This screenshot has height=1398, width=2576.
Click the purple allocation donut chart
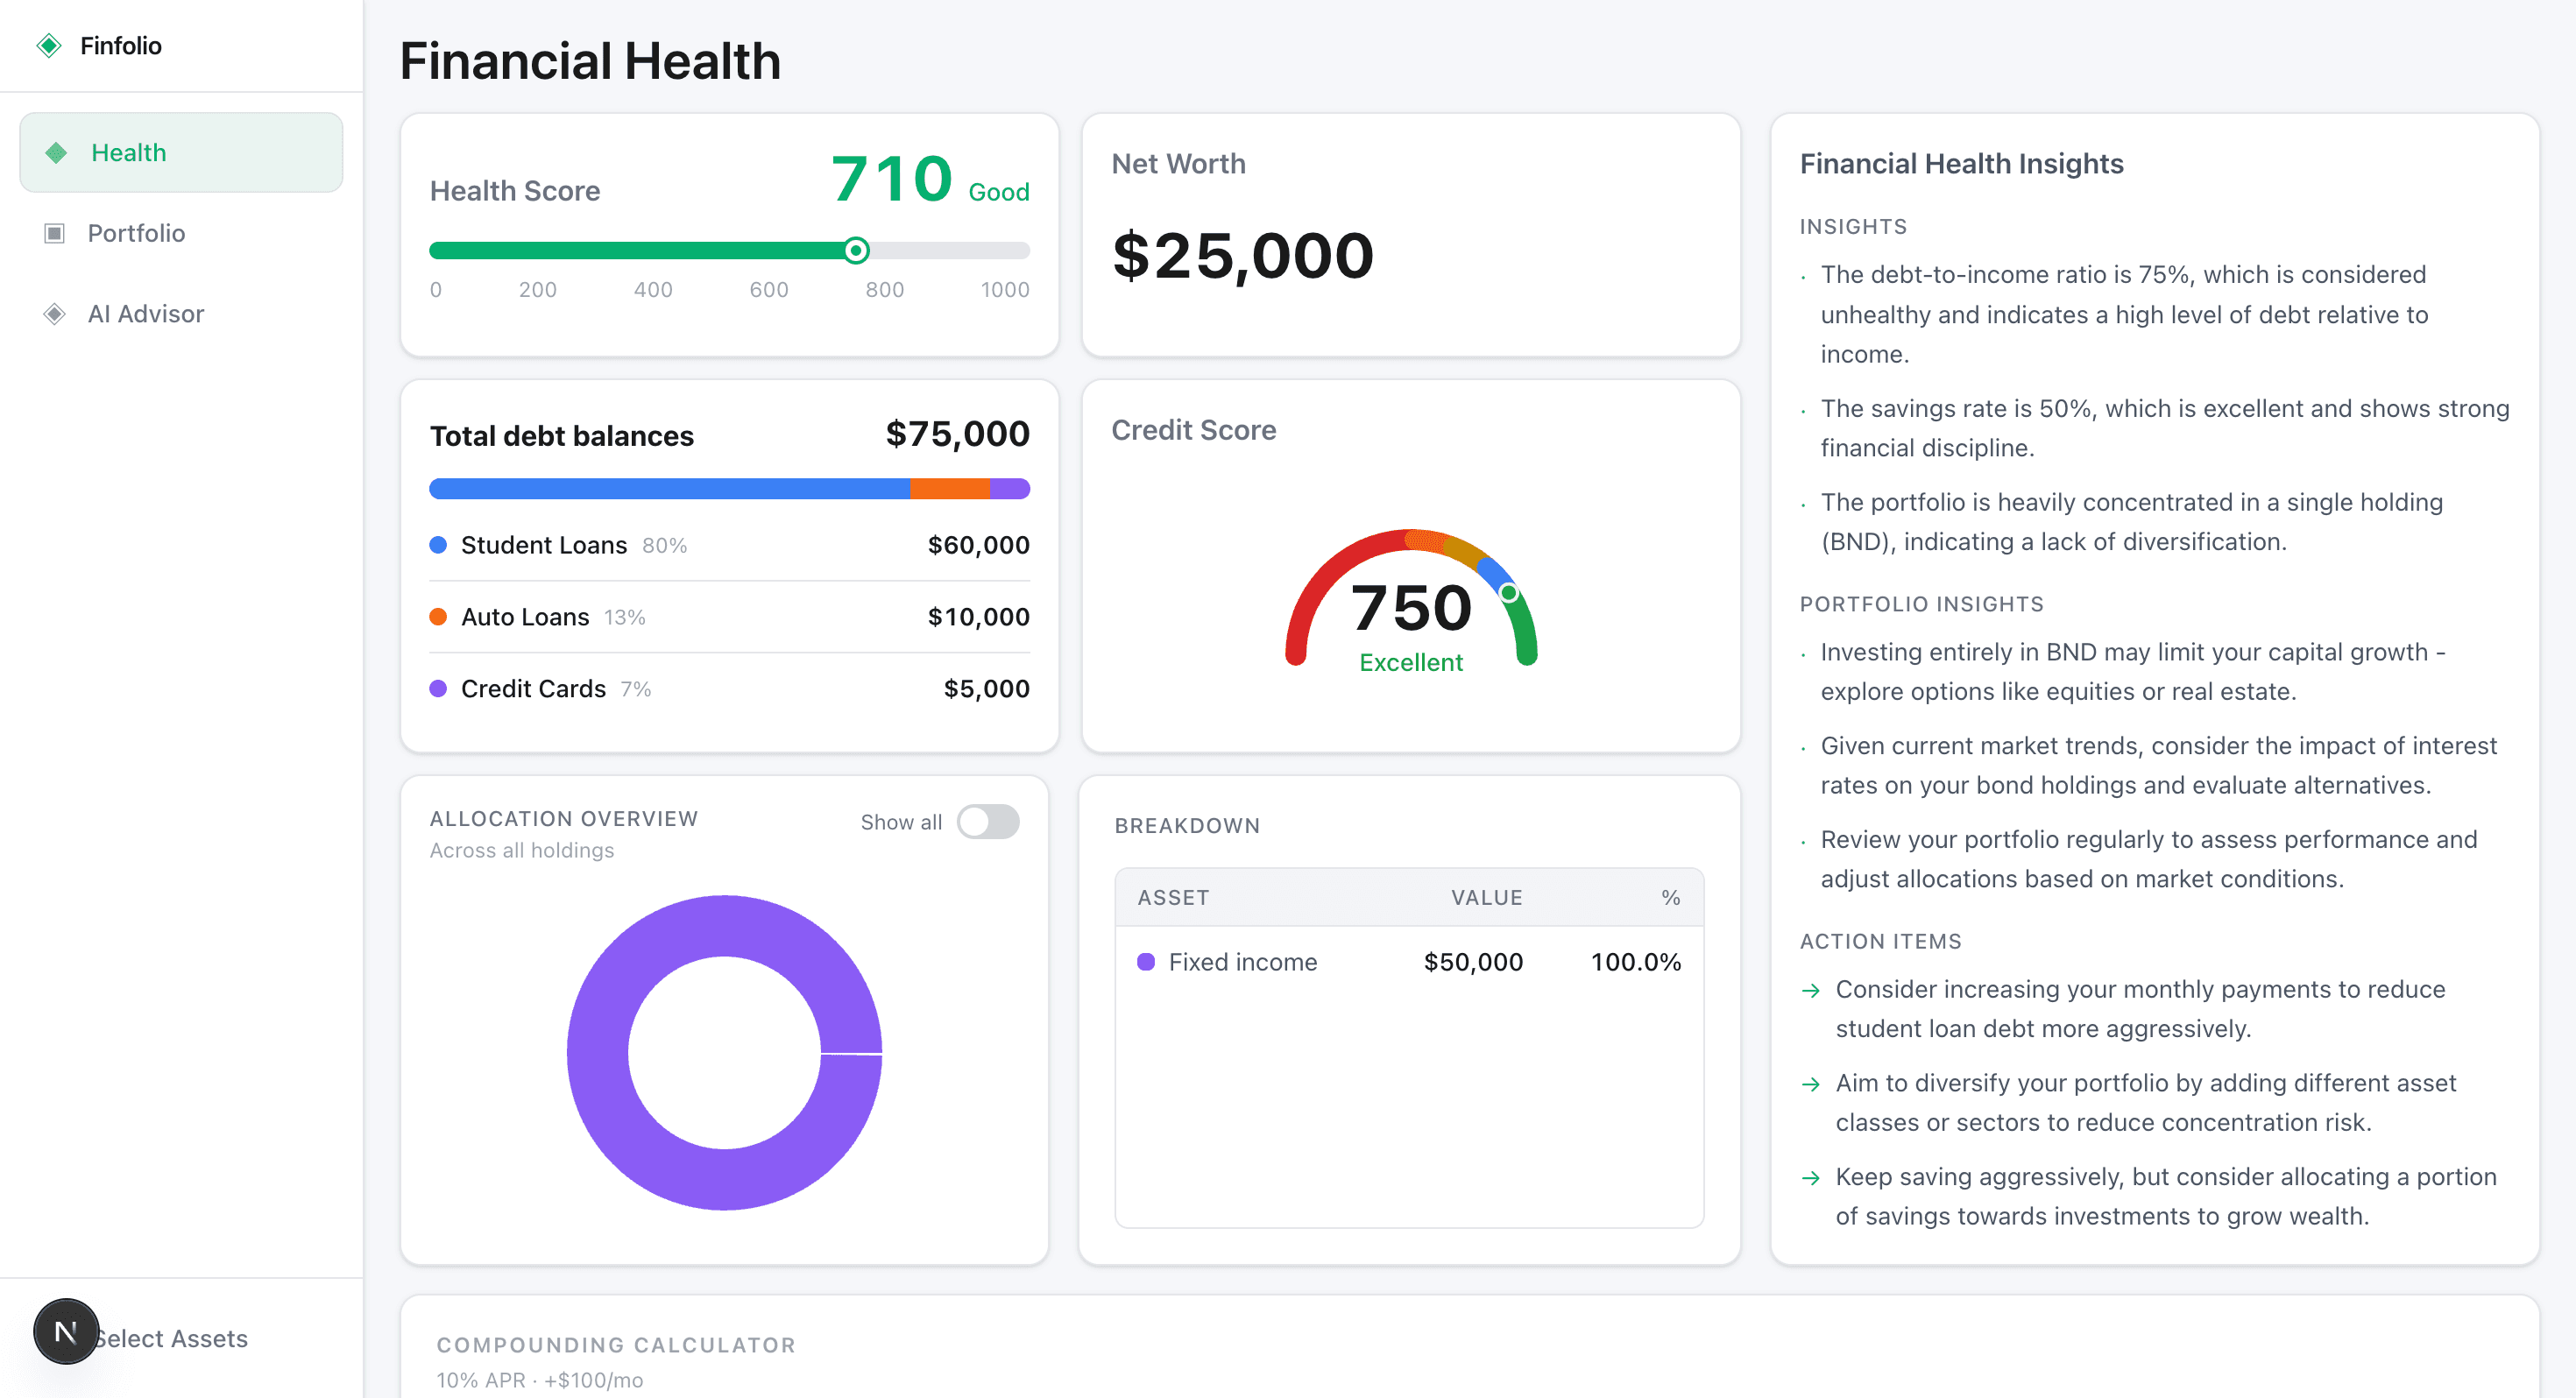[598, 1053]
